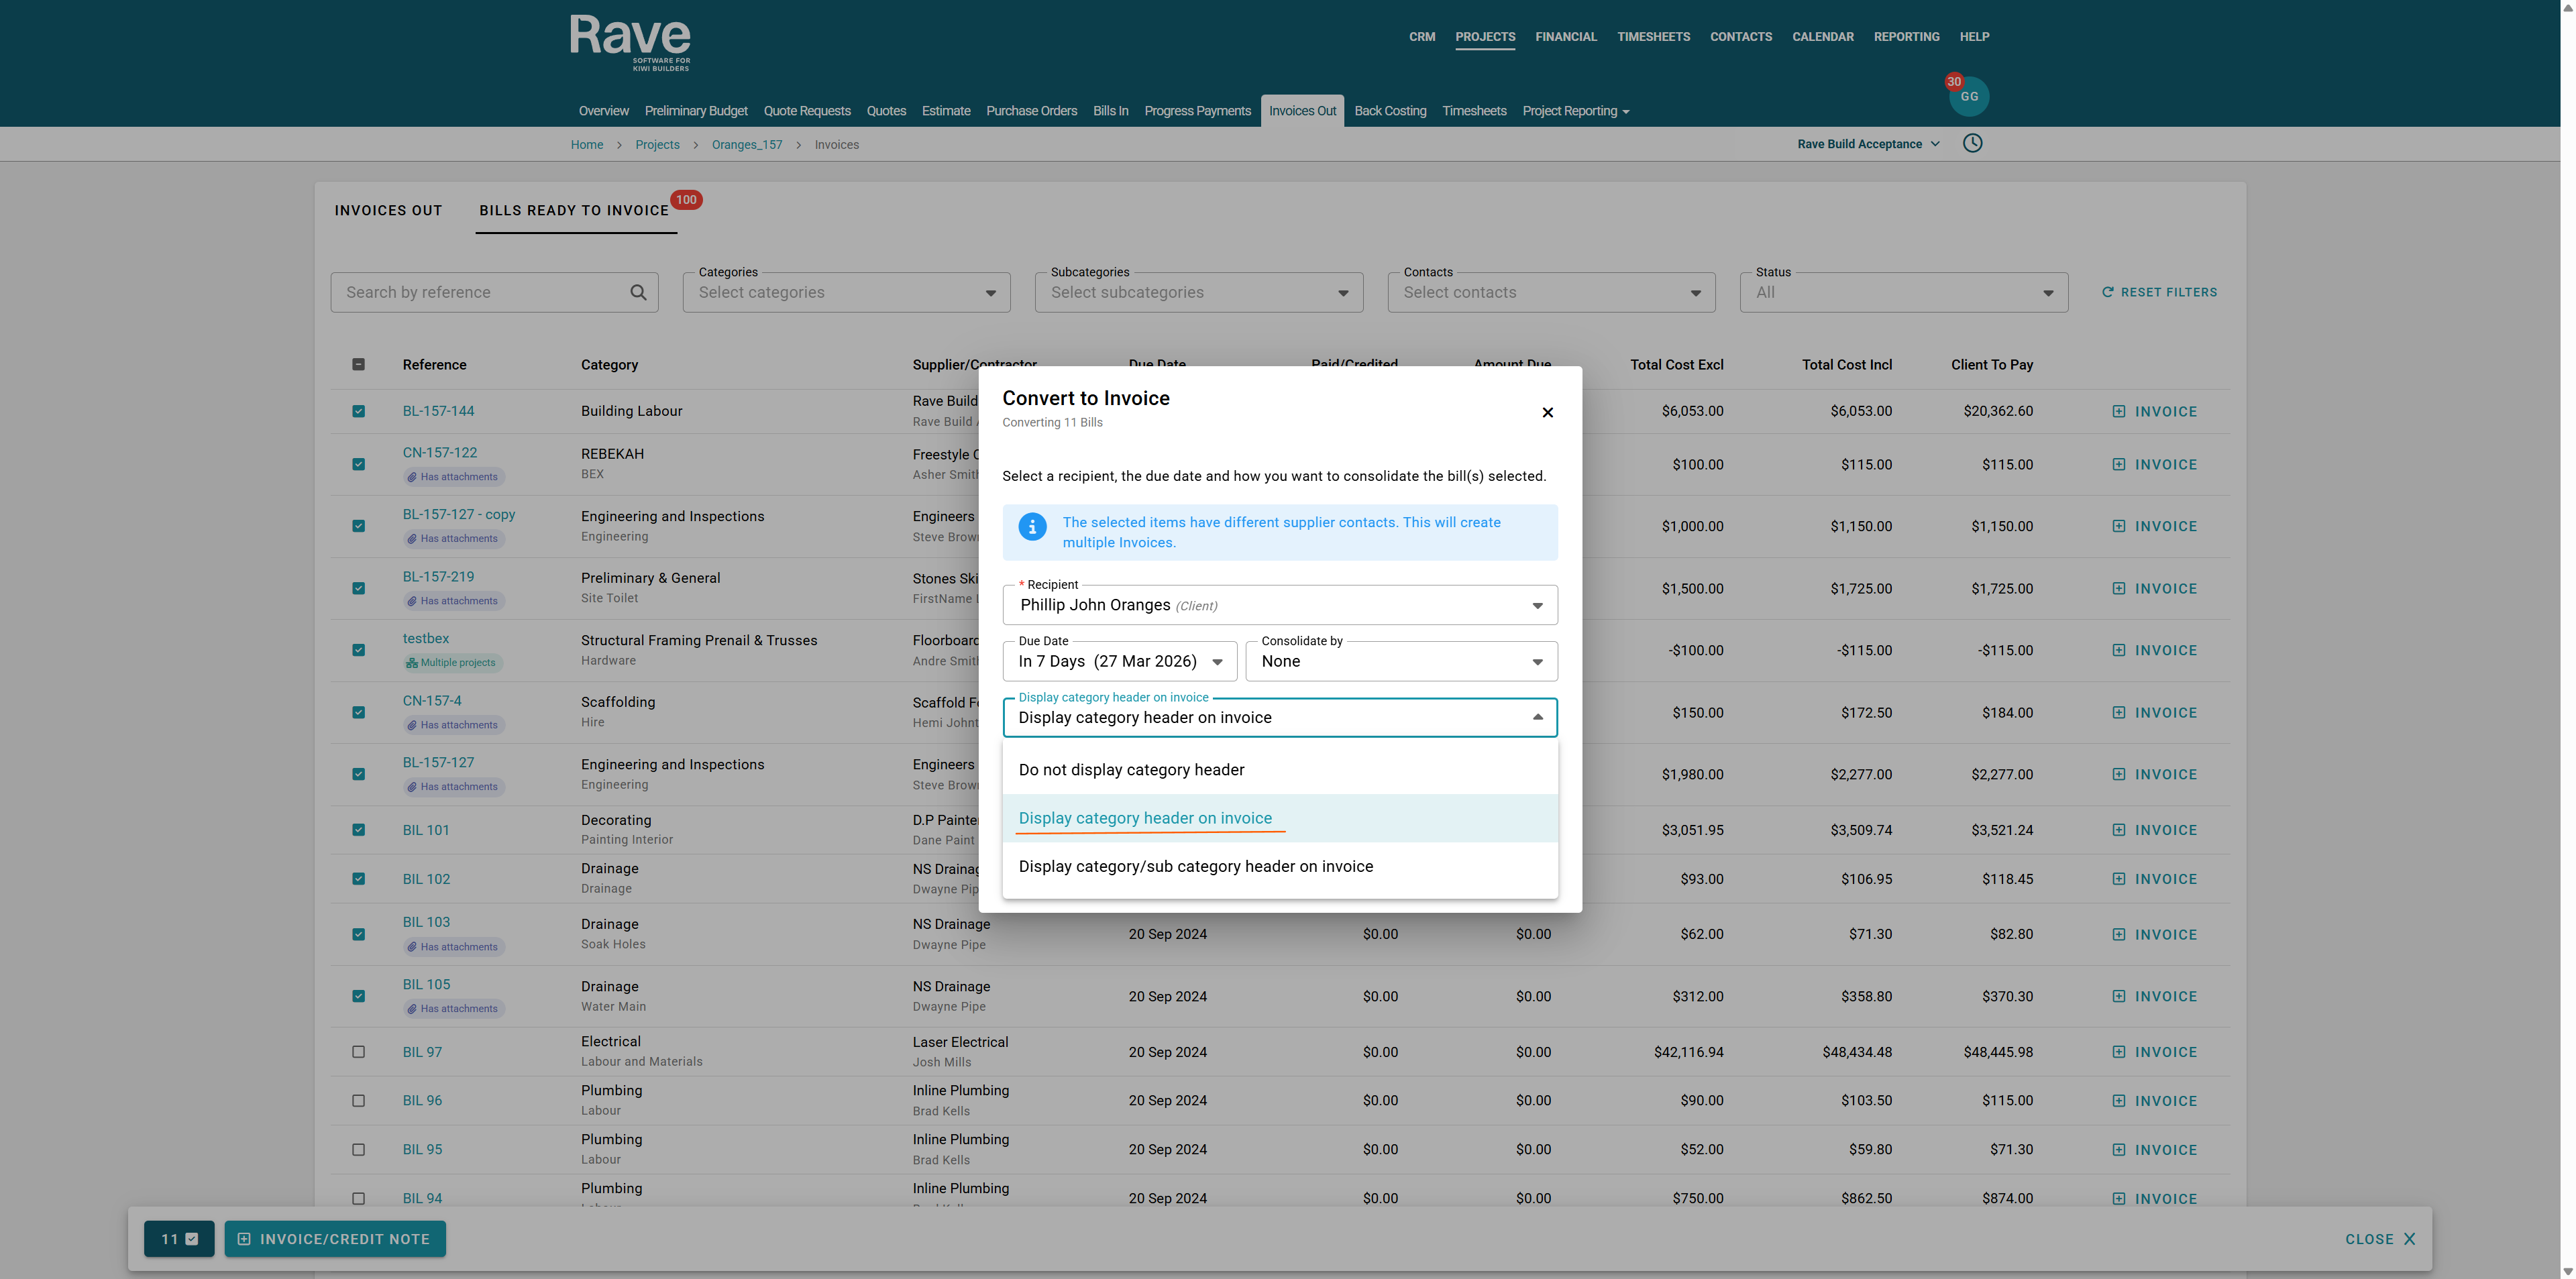
Task: Check the BIL 97 row checkbox
Action: [x=358, y=1052]
